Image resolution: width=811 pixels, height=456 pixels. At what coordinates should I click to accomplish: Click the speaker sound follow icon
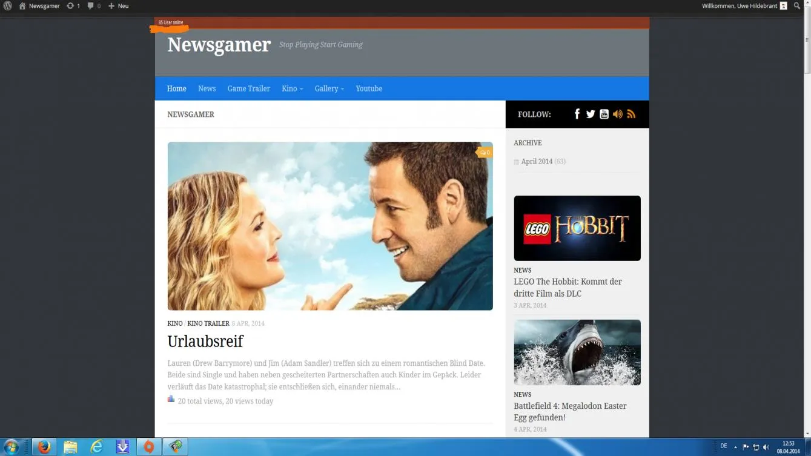tap(618, 114)
